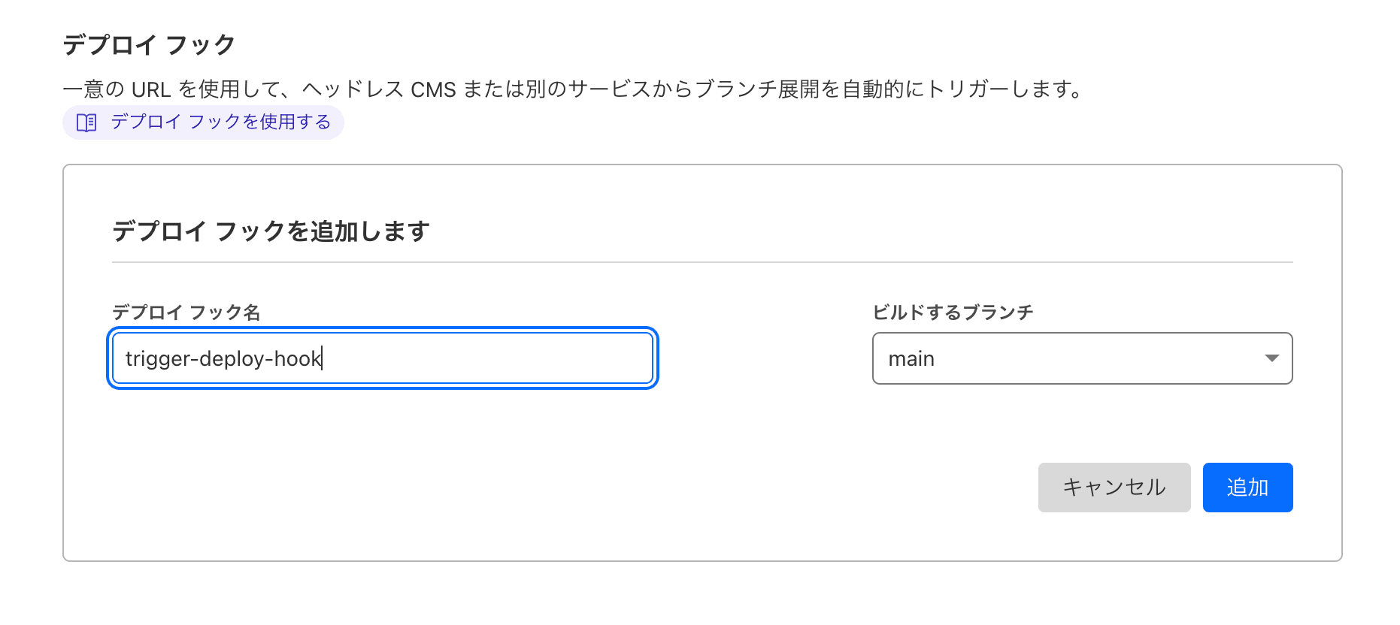This screenshot has height=625, width=1400.
Task: Click the ビルドするブランチ field label
Action: pos(953,311)
